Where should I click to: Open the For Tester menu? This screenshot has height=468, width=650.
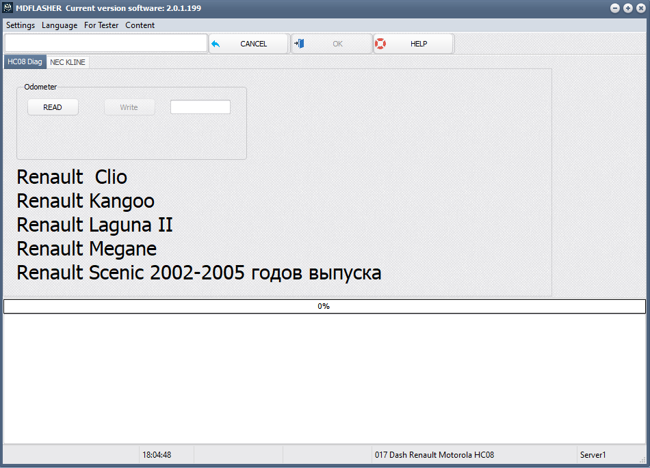click(x=101, y=25)
